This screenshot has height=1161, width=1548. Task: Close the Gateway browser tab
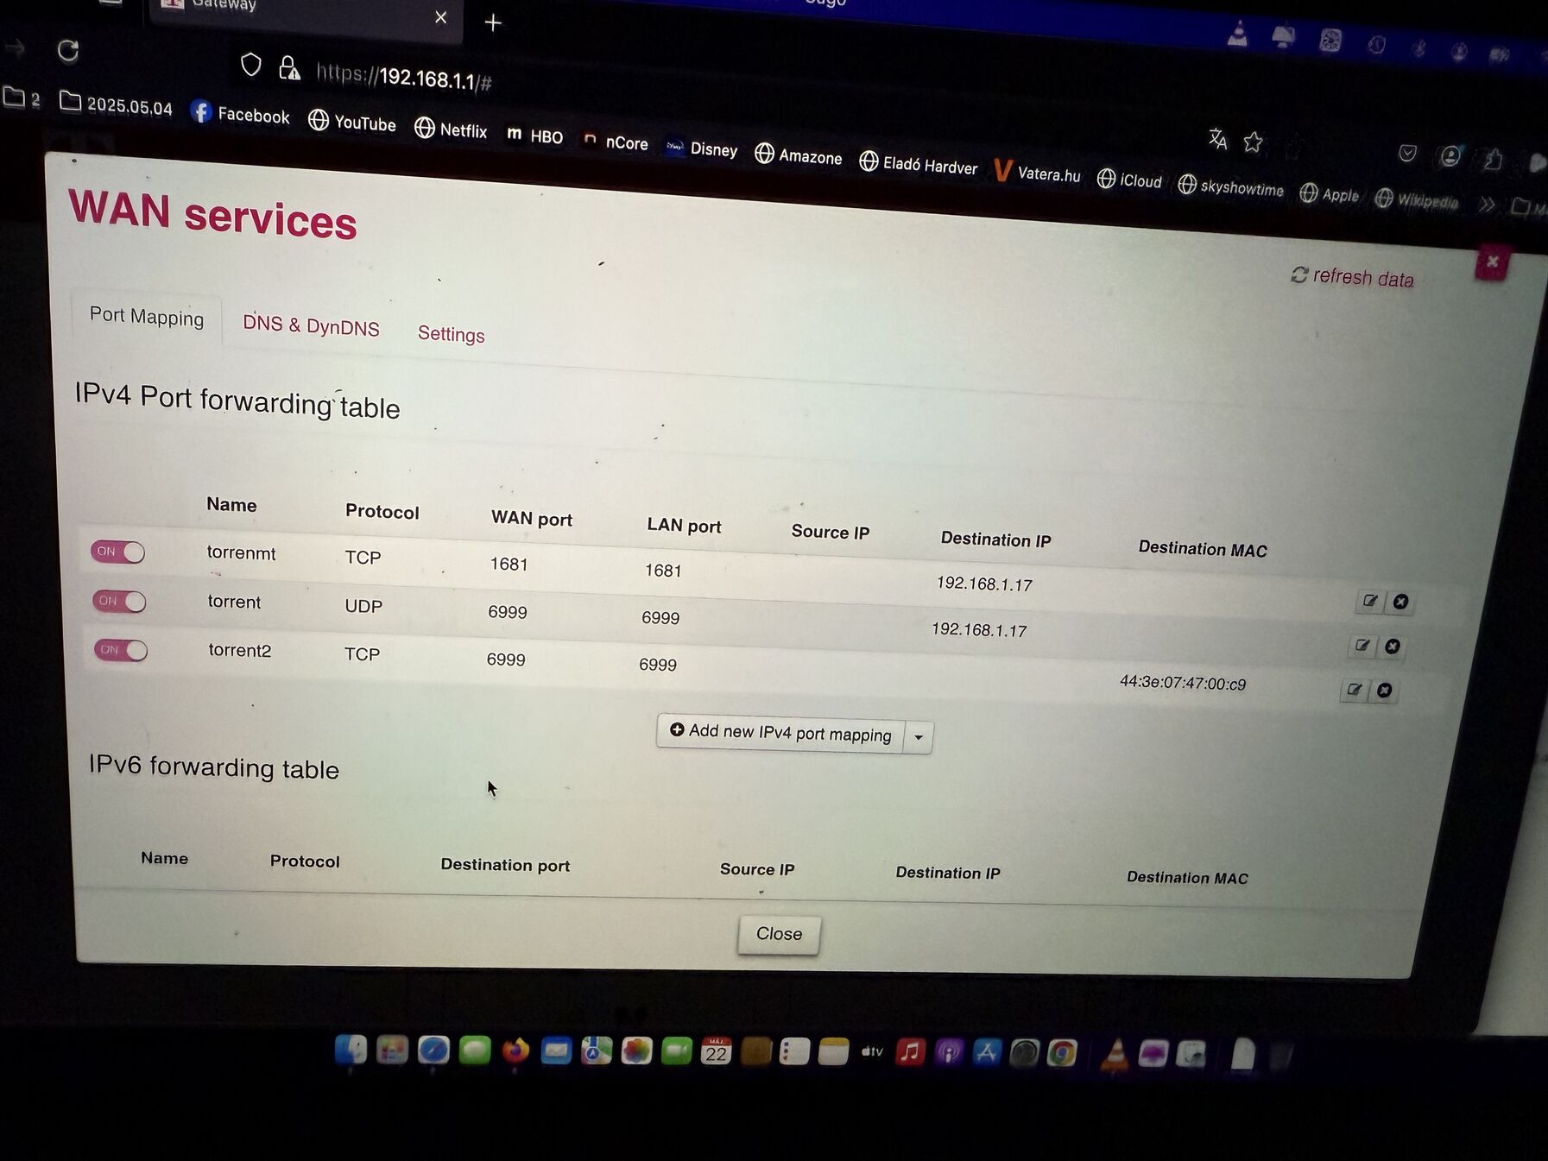coord(441,17)
